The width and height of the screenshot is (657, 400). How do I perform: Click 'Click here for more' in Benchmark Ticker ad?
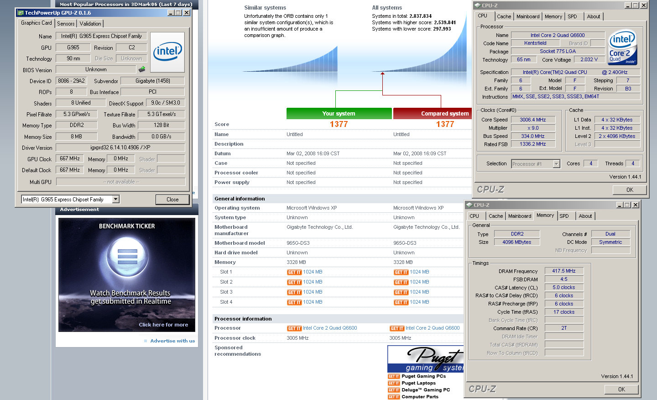[x=163, y=325]
